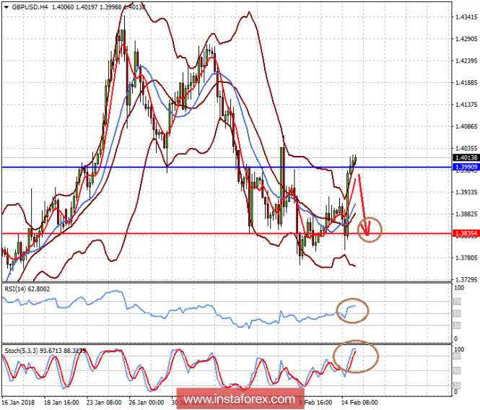Click the black current price tag 1.40138
The image size is (480, 410).
[463, 157]
